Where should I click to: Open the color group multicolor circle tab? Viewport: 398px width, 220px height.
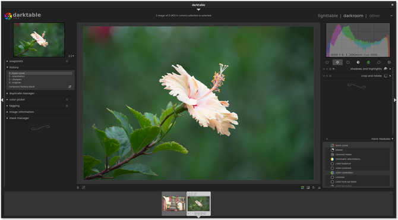point(368,62)
